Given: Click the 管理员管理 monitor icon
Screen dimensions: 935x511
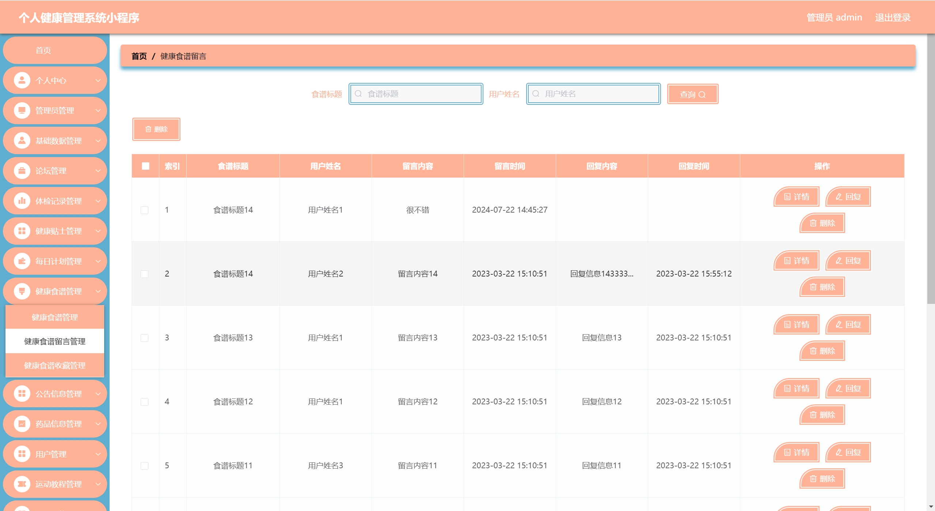Looking at the screenshot, I should 22,110.
